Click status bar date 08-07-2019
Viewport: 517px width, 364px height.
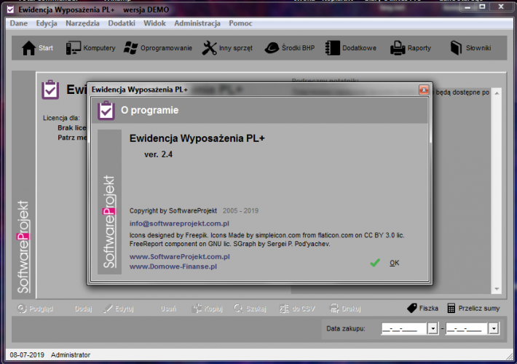(x=27, y=355)
